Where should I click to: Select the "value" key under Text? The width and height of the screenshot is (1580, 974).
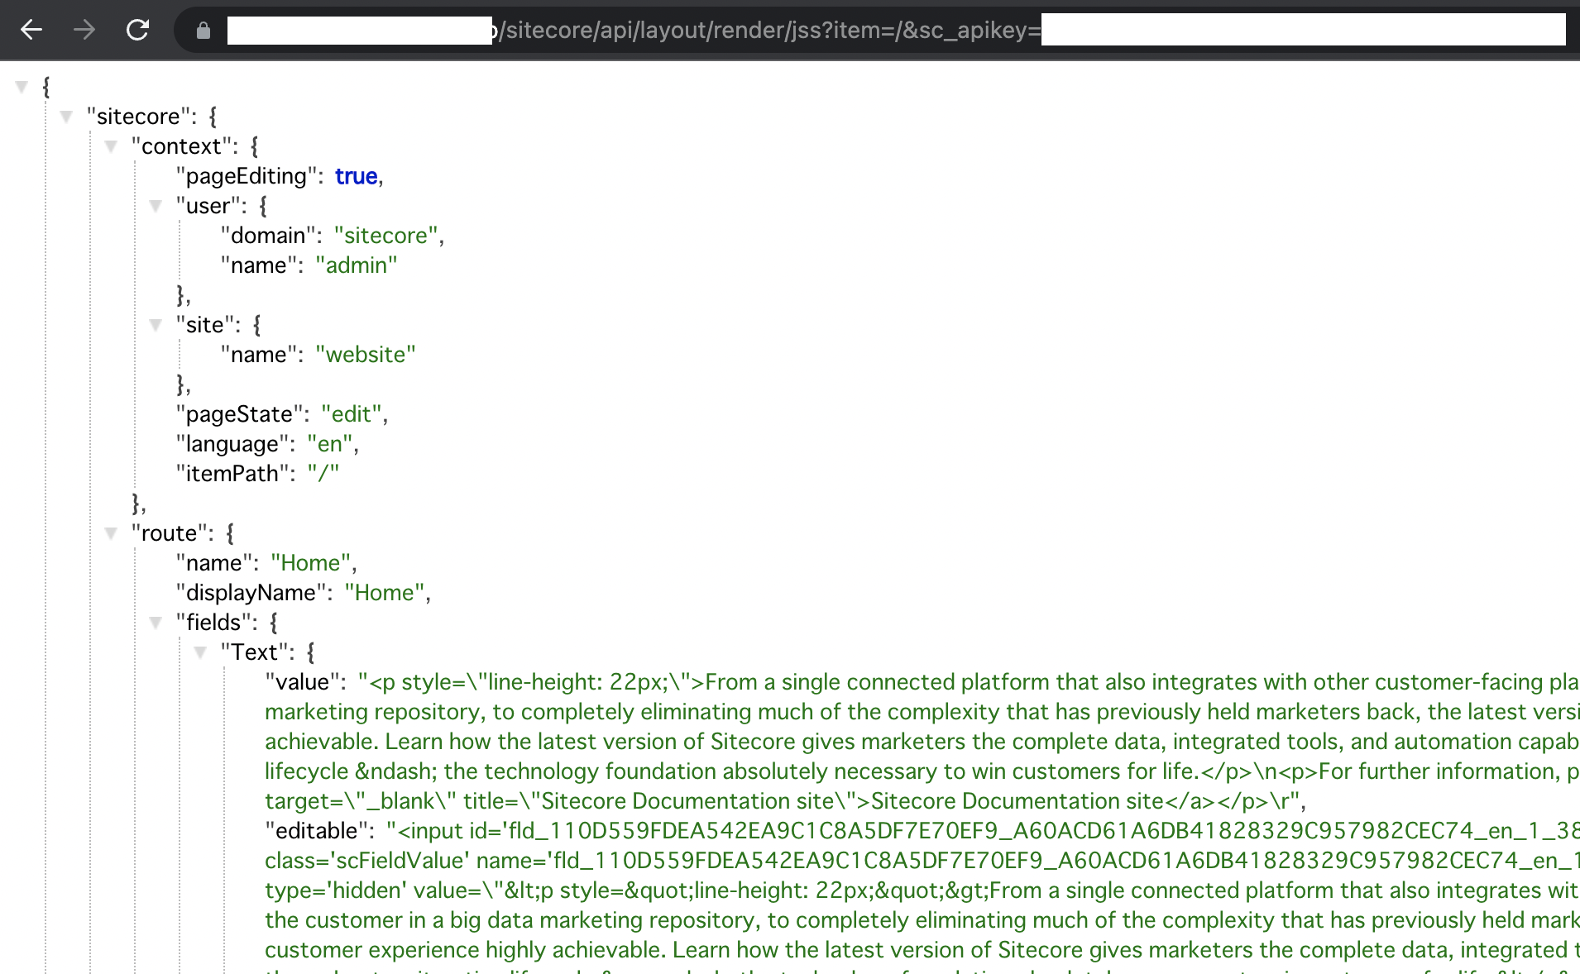point(302,682)
